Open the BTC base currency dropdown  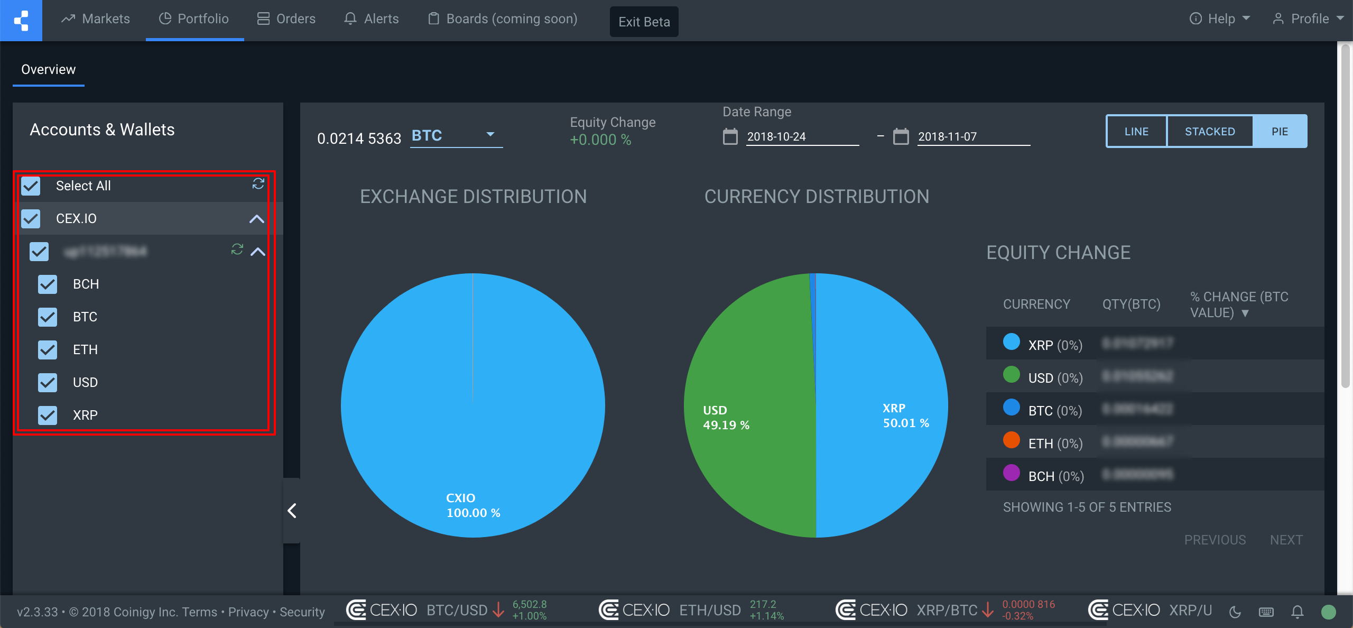click(x=456, y=136)
